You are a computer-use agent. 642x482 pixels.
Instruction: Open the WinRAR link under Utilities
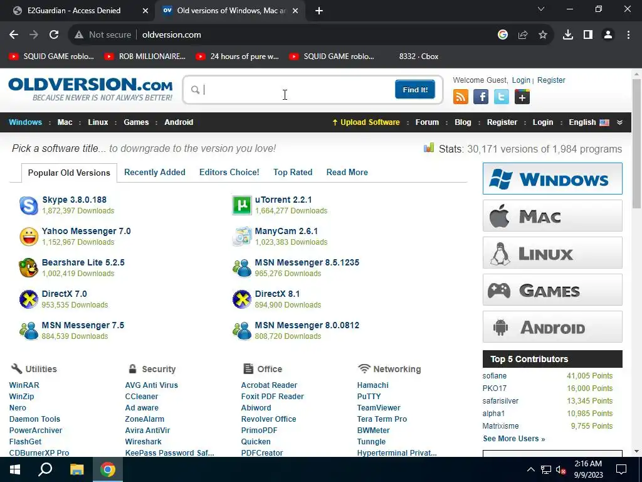click(24, 385)
